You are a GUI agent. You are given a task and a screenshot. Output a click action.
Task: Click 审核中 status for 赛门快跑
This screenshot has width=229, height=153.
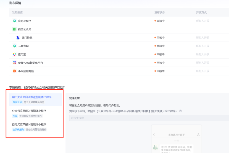click(x=159, y=38)
